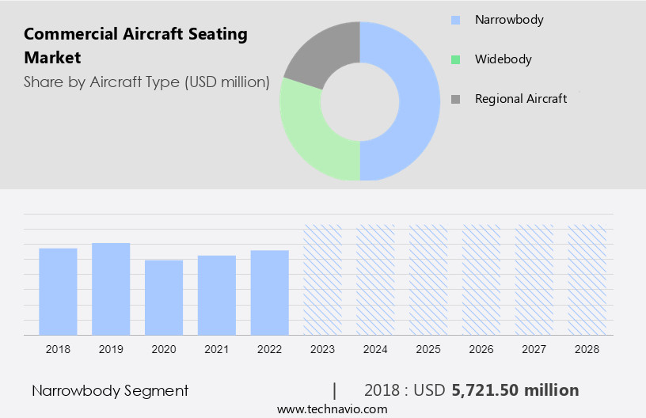Open the www.technavio.com link
646x418 pixels.
click(332, 409)
